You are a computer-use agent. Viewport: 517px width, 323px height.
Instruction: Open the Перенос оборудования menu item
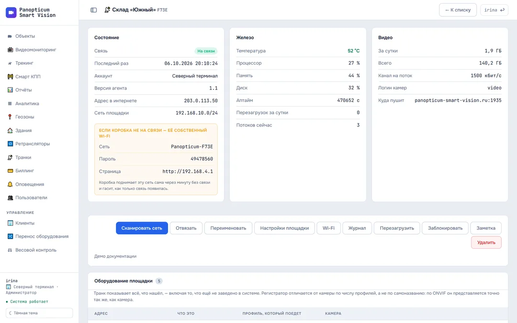pos(38,236)
